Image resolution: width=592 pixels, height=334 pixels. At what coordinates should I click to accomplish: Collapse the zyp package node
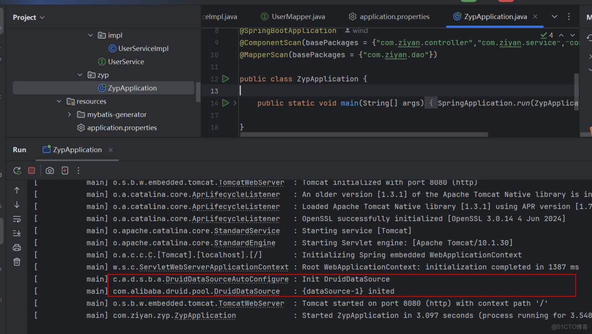point(79,74)
